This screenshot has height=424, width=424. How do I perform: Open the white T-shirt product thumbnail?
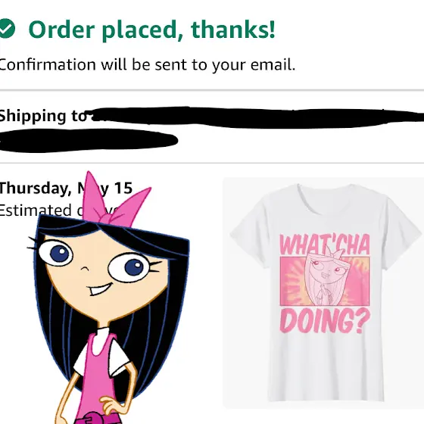click(x=323, y=293)
